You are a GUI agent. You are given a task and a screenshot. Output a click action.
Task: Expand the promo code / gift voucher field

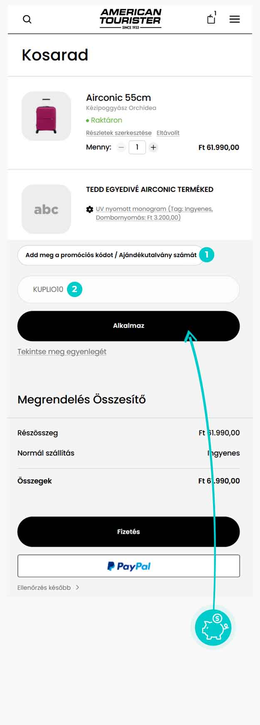click(x=111, y=255)
